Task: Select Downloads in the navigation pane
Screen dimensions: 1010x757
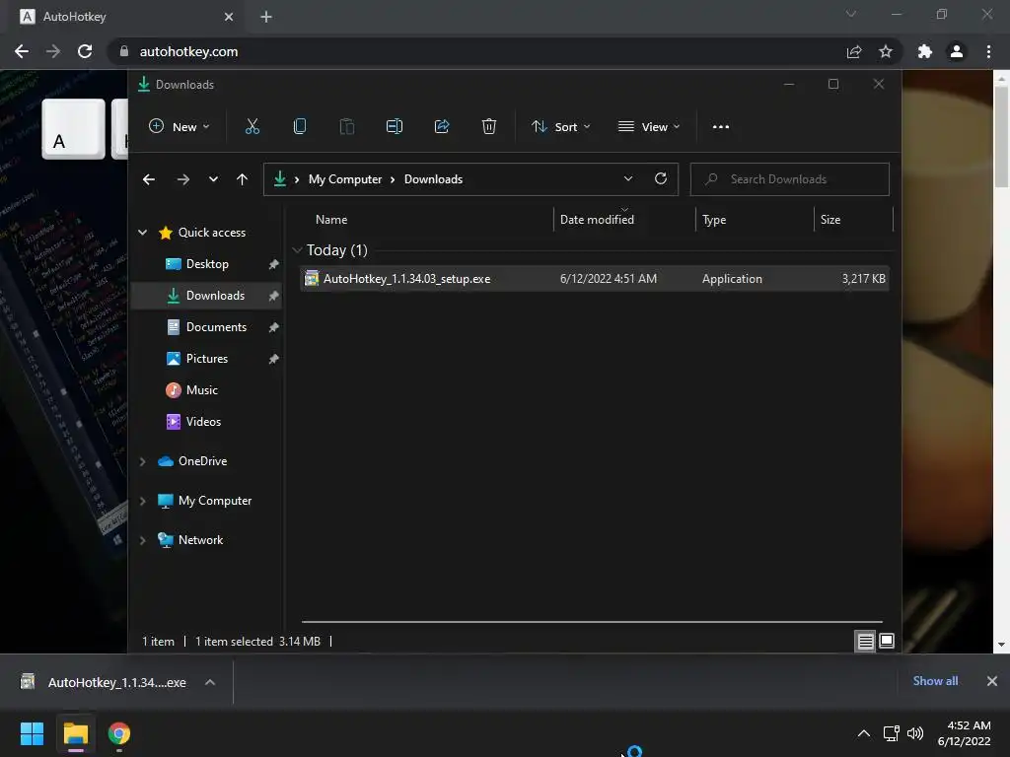Action: pos(207,296)
